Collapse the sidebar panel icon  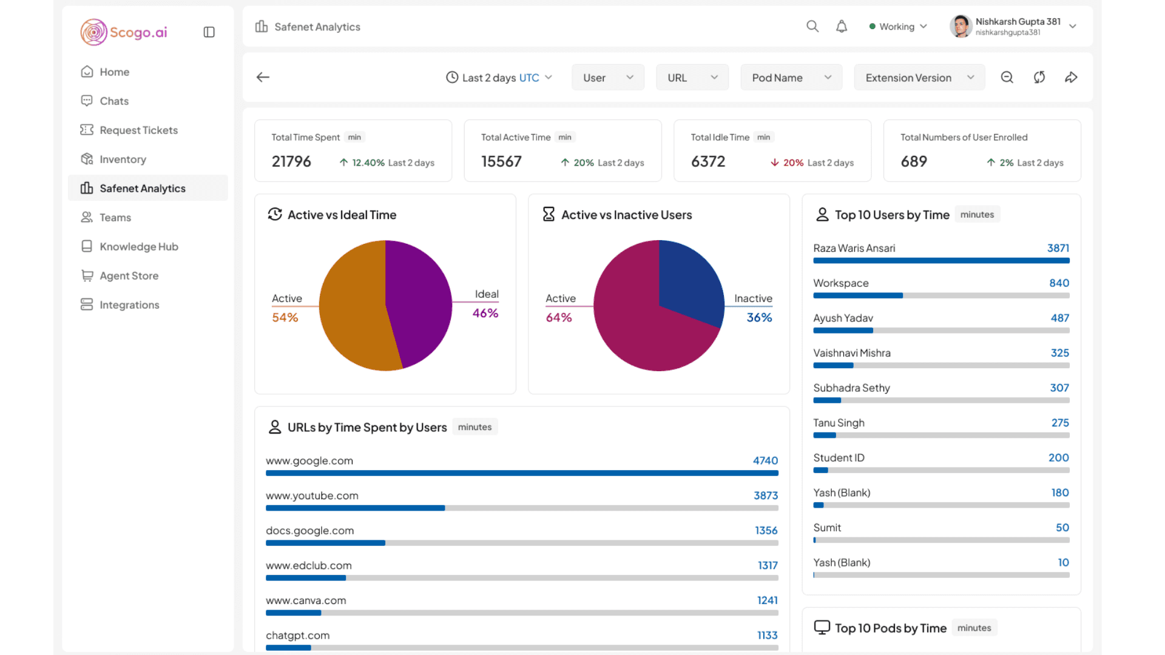(209, 32)
